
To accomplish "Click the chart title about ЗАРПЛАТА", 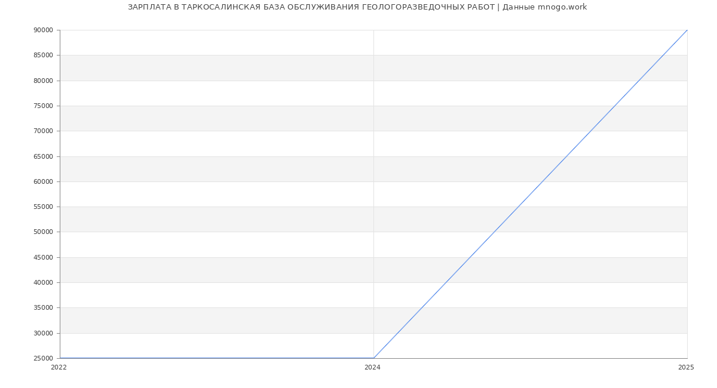I will click(357, 7).
